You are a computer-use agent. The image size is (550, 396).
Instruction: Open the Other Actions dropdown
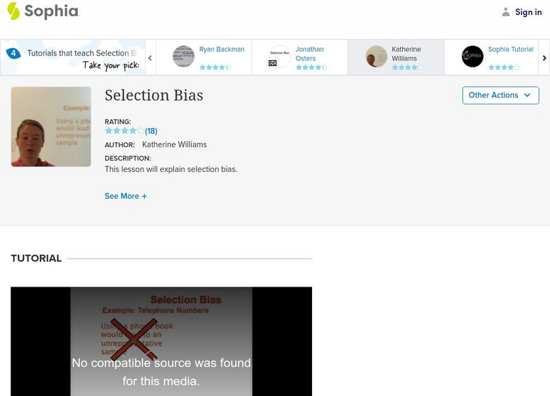tap(500, 96)
